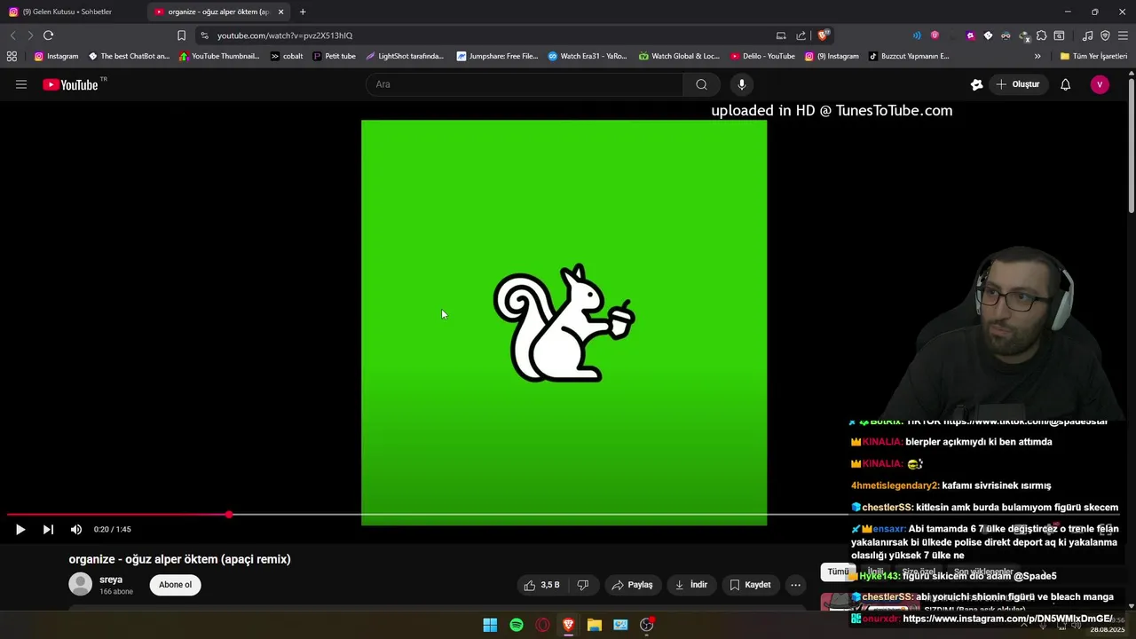Open the sreya channel avatar
The width and height of the screenshot is (1136, 639).
pos(81,584)
